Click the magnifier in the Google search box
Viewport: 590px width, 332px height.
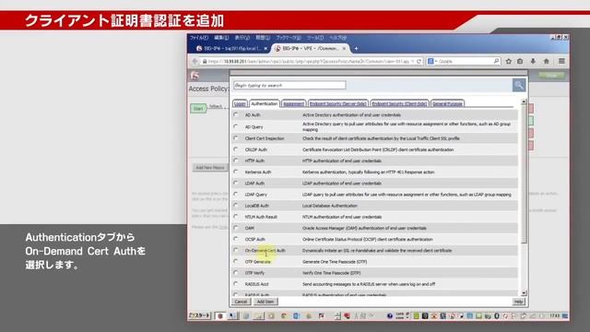(x=496, y=61)
